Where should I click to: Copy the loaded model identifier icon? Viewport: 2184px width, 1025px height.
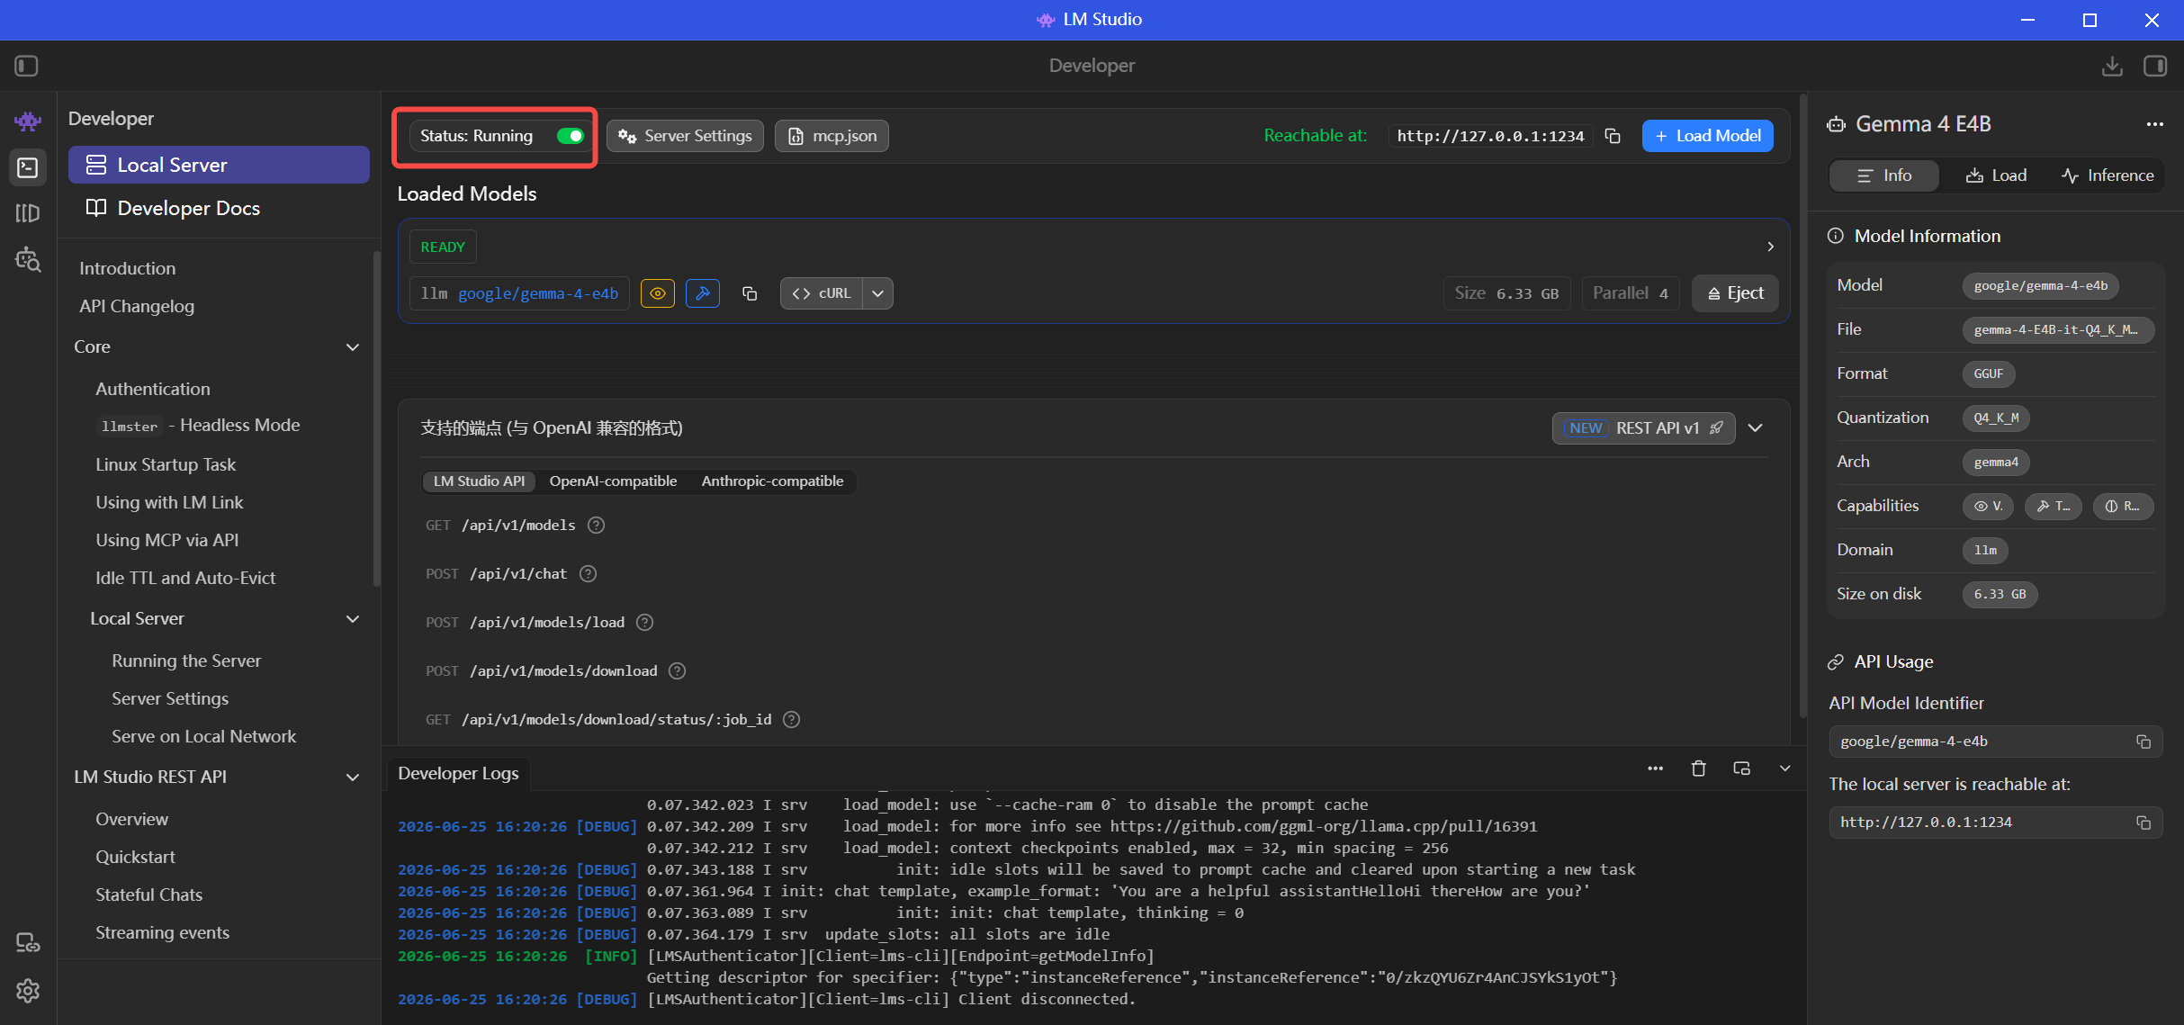(750, 293)
